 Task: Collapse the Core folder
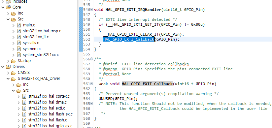(3, 7)
